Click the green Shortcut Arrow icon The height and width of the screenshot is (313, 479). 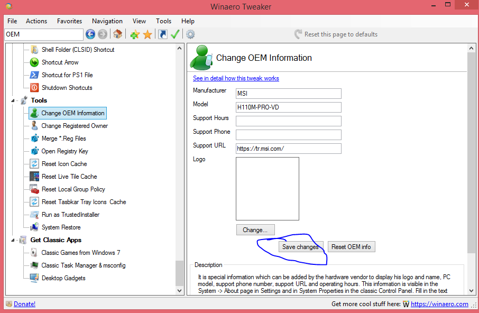click(x=34, y=62)
